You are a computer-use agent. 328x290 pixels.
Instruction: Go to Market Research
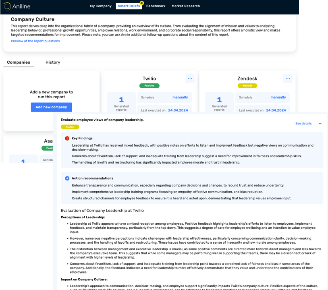tap(186, 6)
